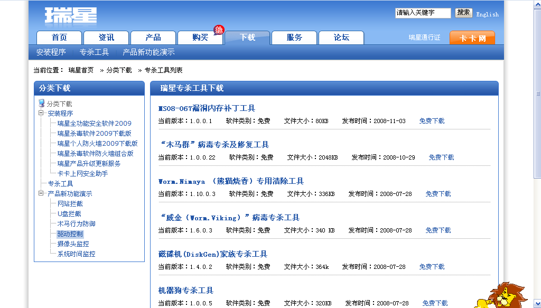
Task: Click 免费下载 for Worm.Nimaya tool
Action: tap(438, 194)
